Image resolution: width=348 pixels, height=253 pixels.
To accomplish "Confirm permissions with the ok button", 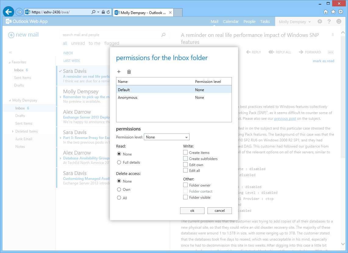I will coord(192,210).
